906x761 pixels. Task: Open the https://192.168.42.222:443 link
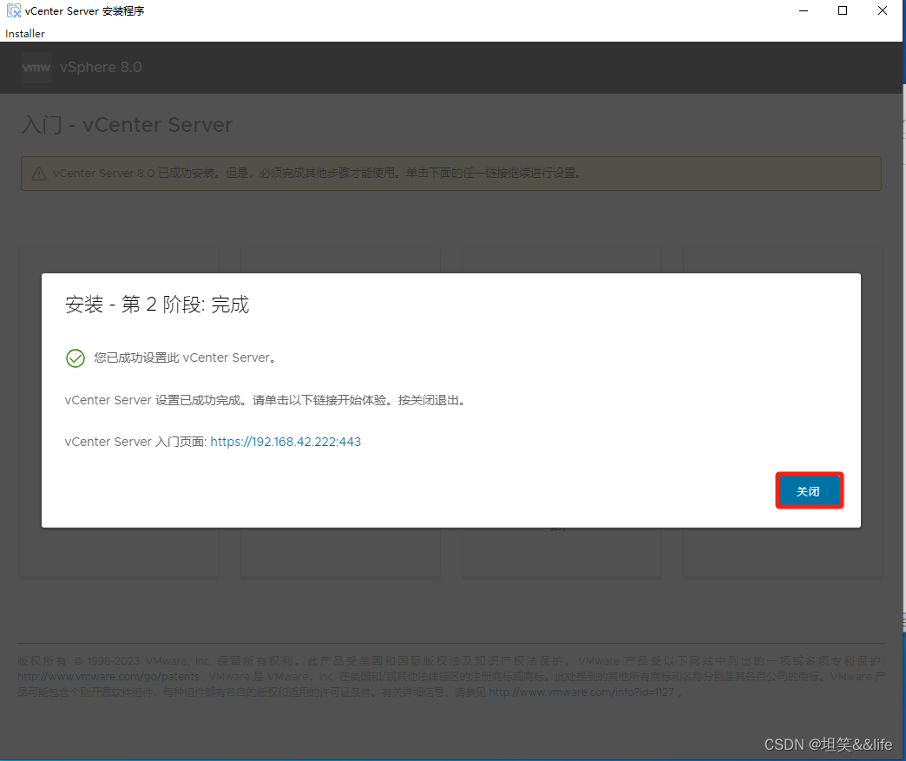coord(286,442)
